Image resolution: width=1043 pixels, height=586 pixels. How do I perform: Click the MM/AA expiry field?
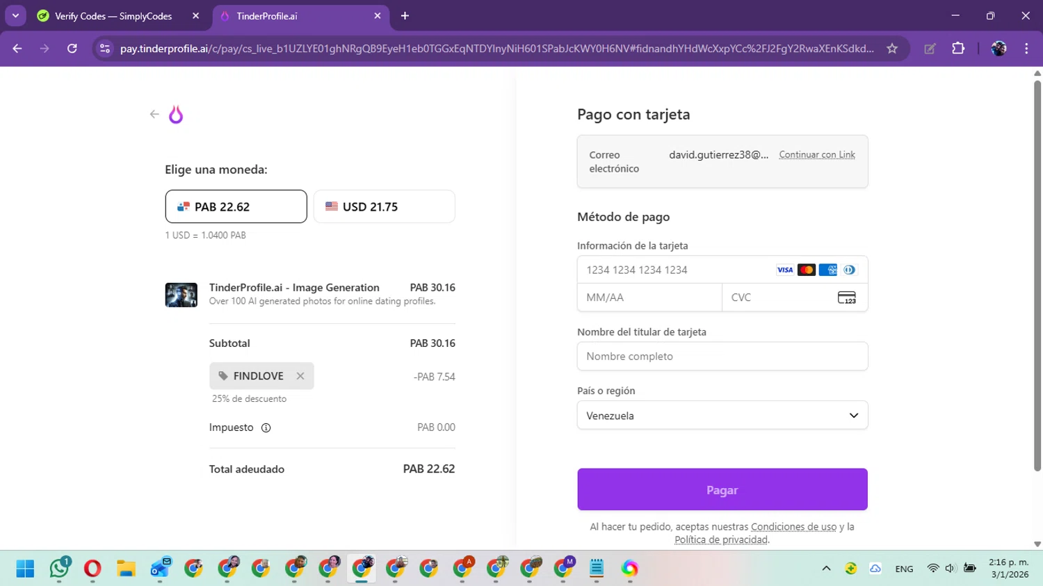pos(649,298)
